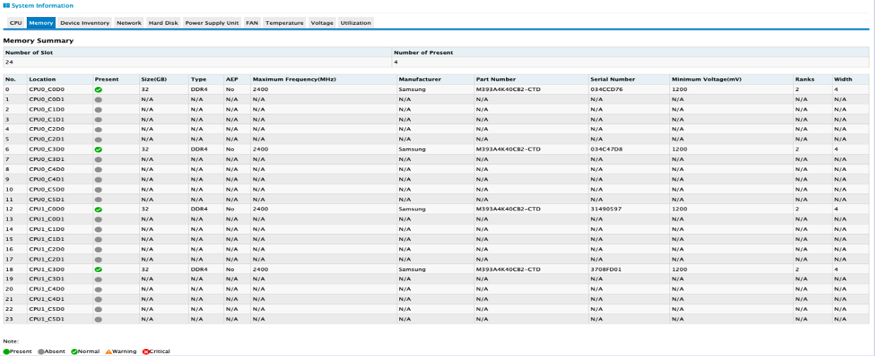Click the green Normal legend icon
The image size is (875, 356).
coord(74,351)
